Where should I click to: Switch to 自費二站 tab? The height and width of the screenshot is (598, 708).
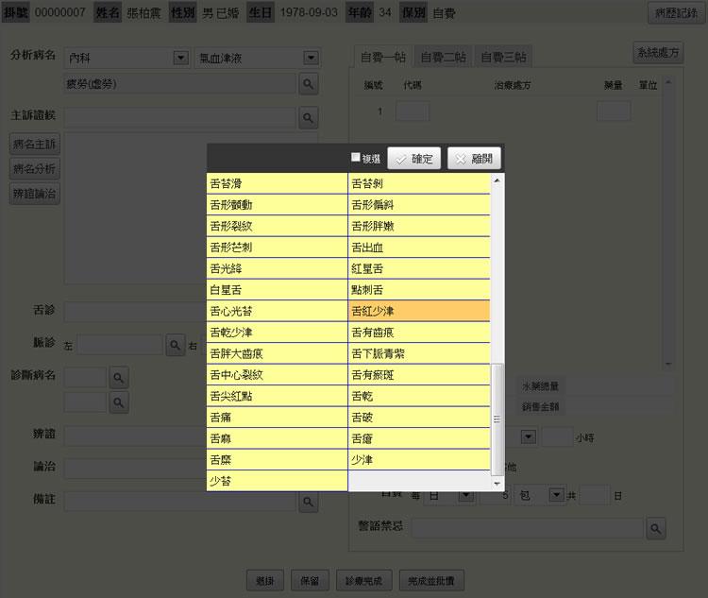coord(444,57)
